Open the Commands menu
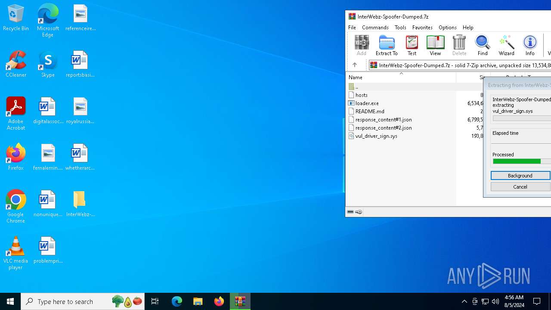The height and width of the screenshot is (310, 551). tap(375, 27)
